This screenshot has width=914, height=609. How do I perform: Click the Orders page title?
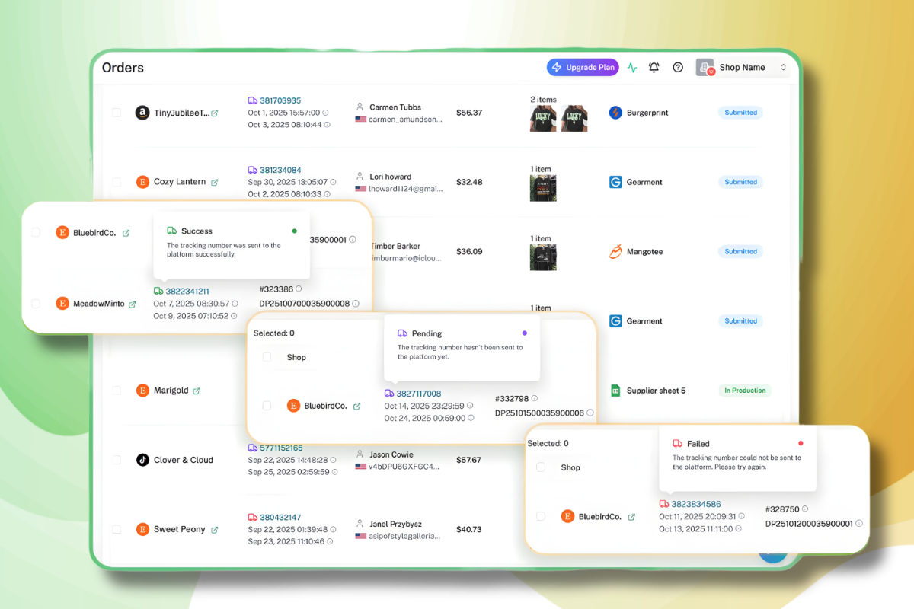123,68
